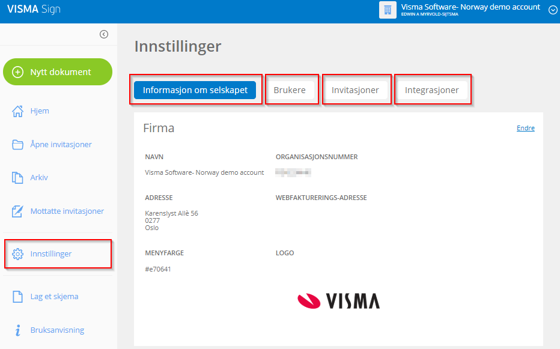Create a new document with Nytt dokument
Viewport: 560px width, 349px height.
(58, 72)
